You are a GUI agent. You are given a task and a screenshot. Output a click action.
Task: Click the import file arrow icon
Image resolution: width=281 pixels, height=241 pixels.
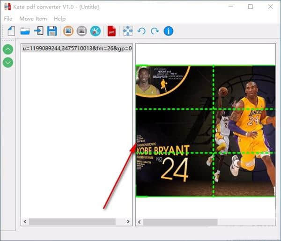[38, 31]
